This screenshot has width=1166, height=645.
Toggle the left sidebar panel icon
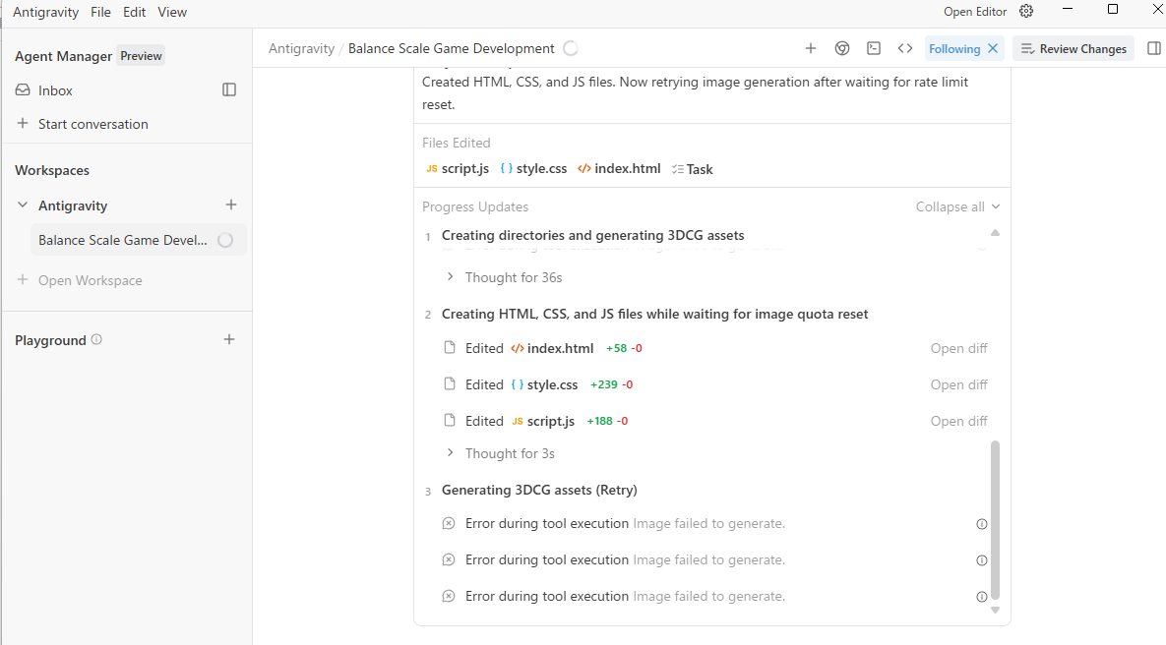tap(229, 89)
